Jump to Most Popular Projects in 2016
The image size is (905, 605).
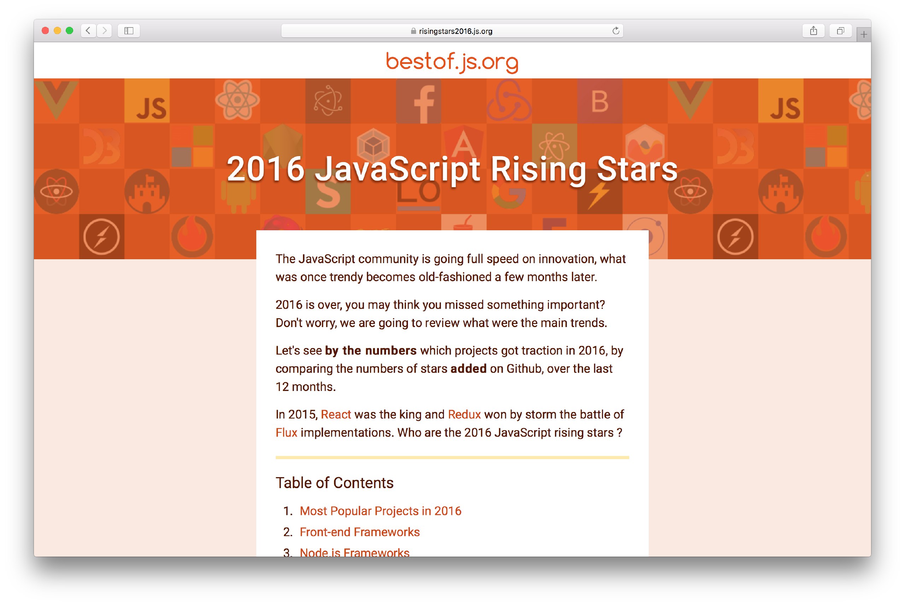380,511
